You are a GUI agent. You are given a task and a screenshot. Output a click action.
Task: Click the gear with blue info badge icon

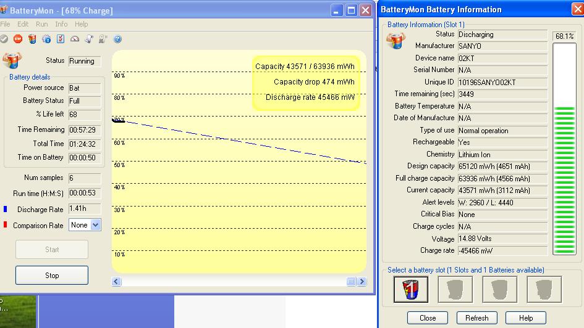tap(46, 39)
